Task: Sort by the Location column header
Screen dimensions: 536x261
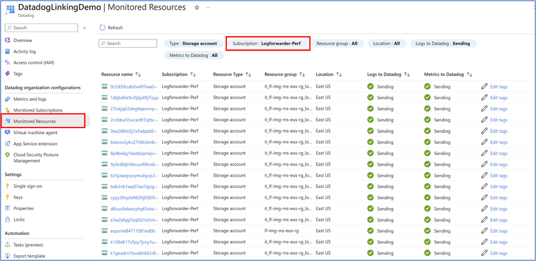Action: click(x=329, y=74)
